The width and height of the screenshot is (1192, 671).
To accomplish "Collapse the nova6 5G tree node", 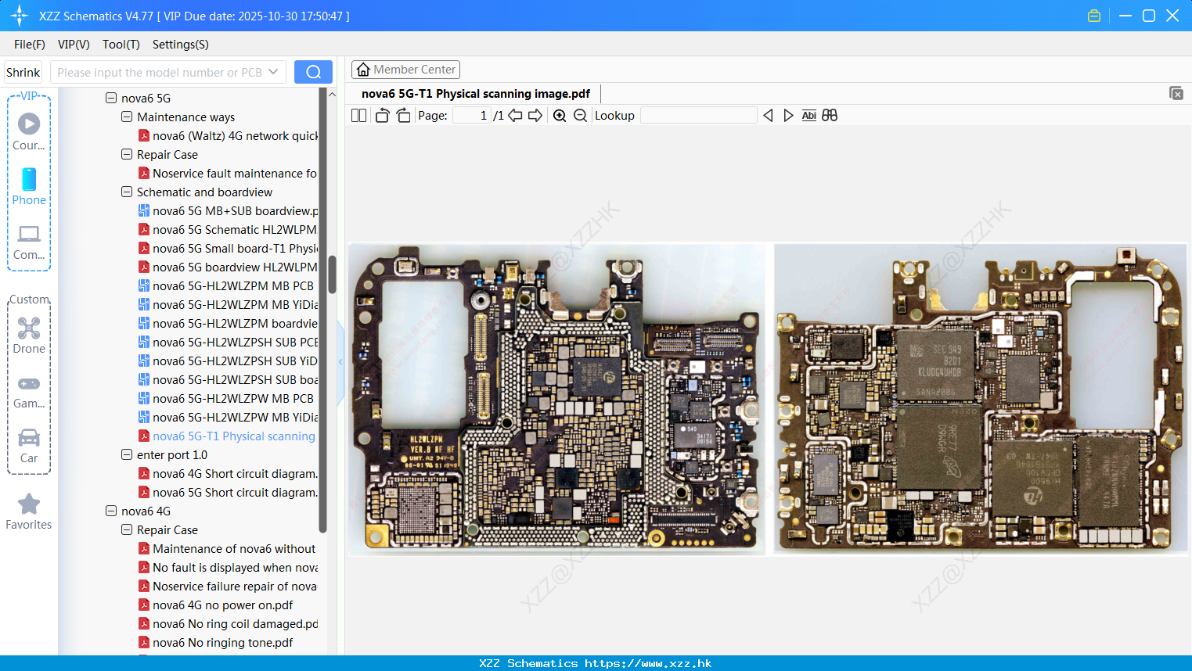I will [111, 98].
